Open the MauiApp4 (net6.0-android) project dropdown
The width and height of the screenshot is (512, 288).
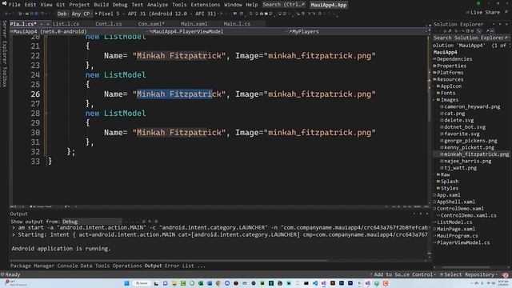point(78,32)
